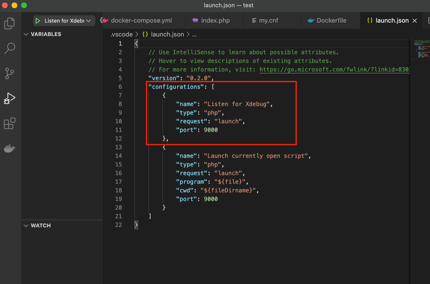The height and width of the screenshot is (284, 430).
Task: Select the launch.json tab
Action: pos(392,21)
